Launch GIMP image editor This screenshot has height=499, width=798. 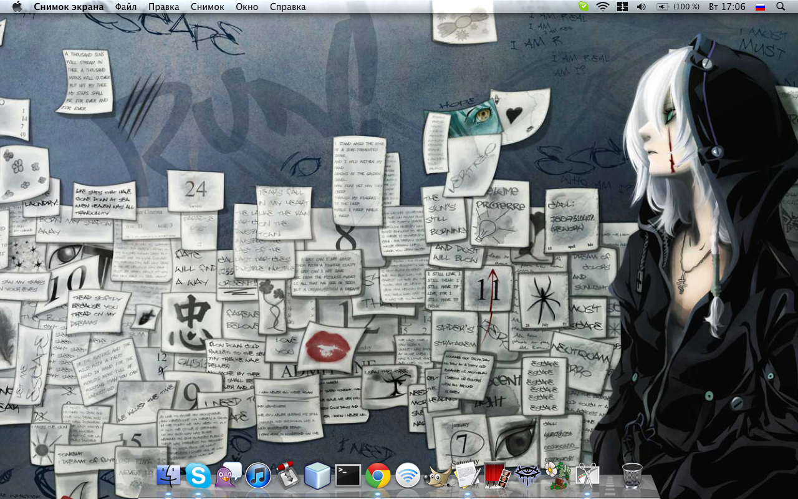438,477
